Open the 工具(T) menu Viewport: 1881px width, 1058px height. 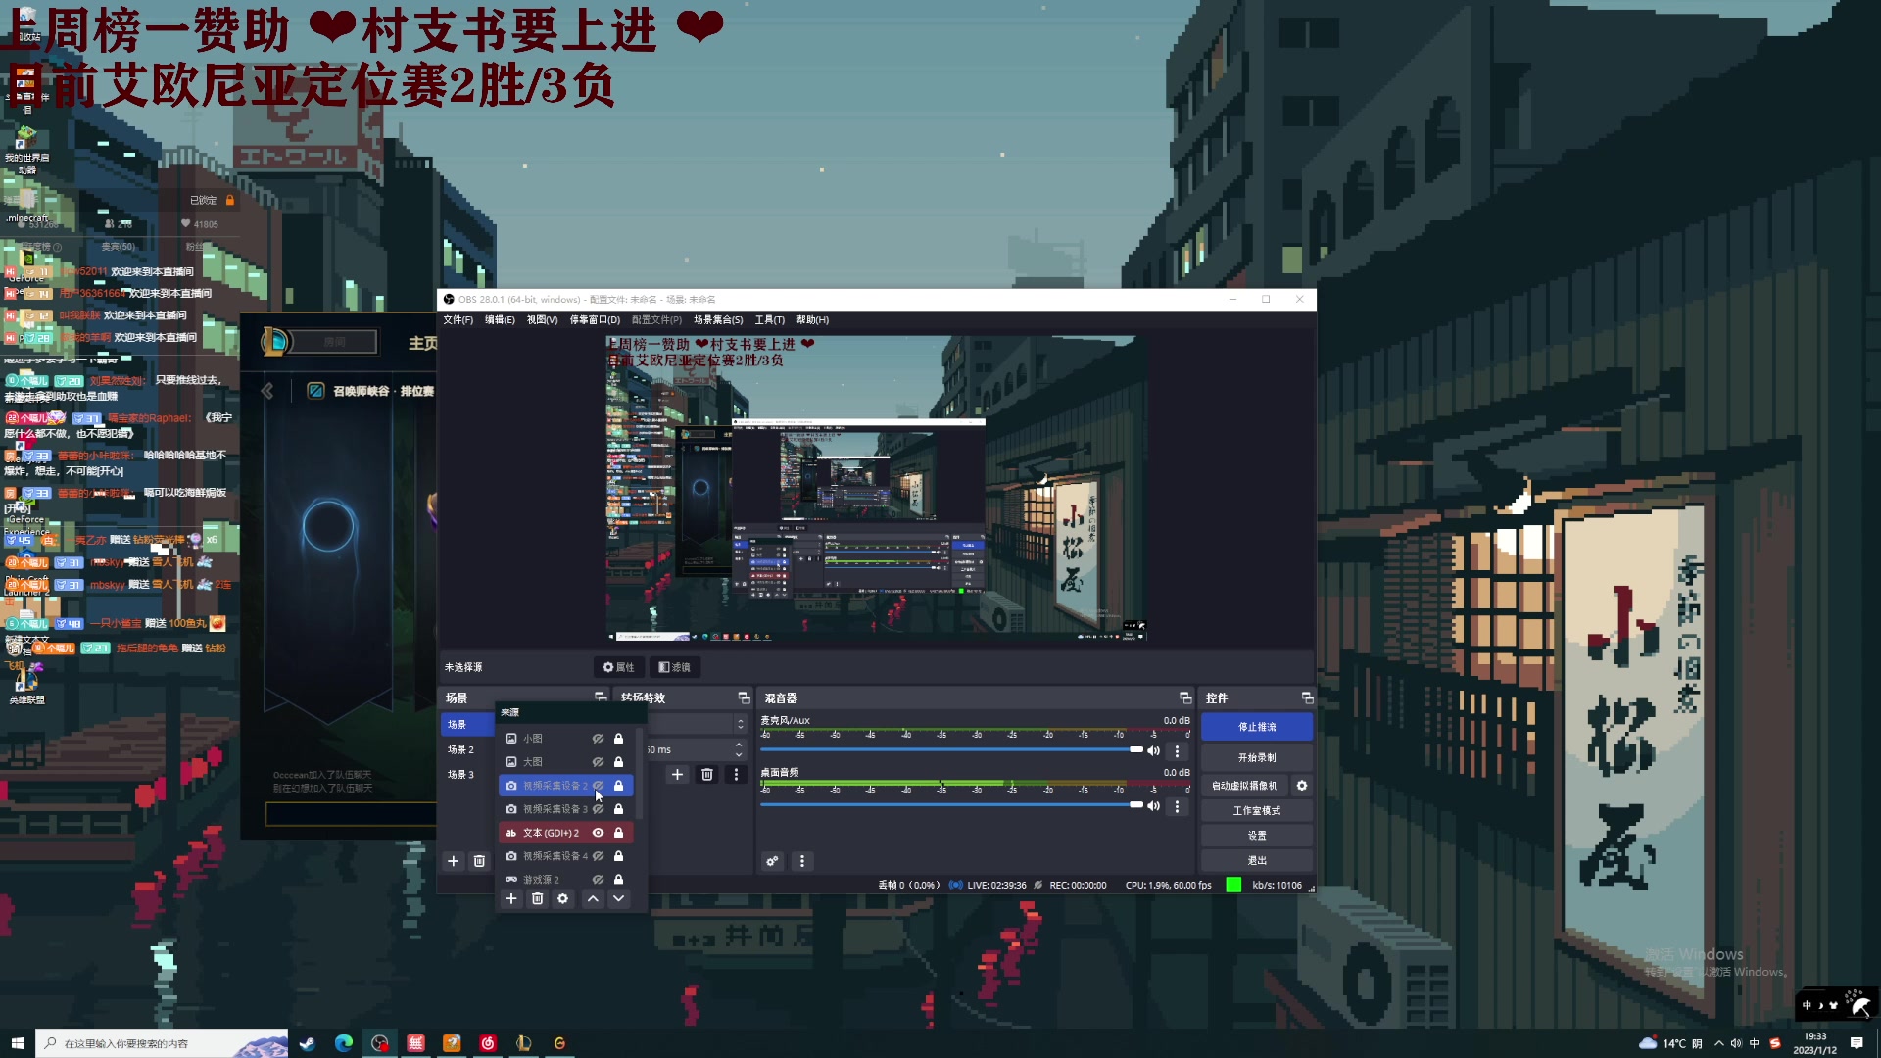click(x=769, y=320)
